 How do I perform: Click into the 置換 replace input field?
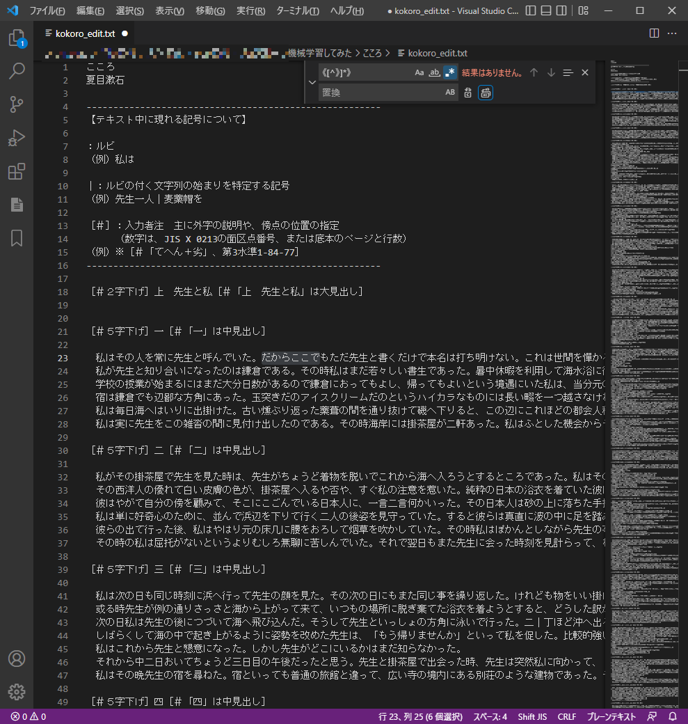[x=379, y=93]
